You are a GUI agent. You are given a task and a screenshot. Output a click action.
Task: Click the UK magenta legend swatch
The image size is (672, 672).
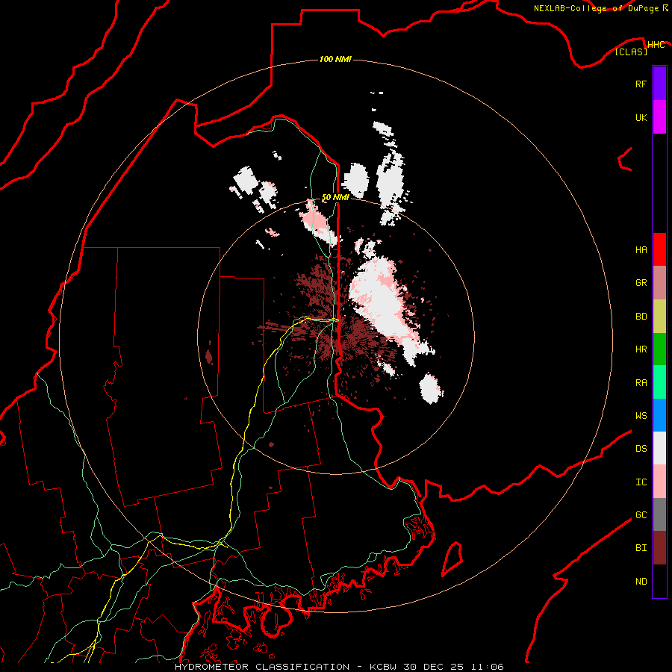pyautogui.click(x=659, y=117)
